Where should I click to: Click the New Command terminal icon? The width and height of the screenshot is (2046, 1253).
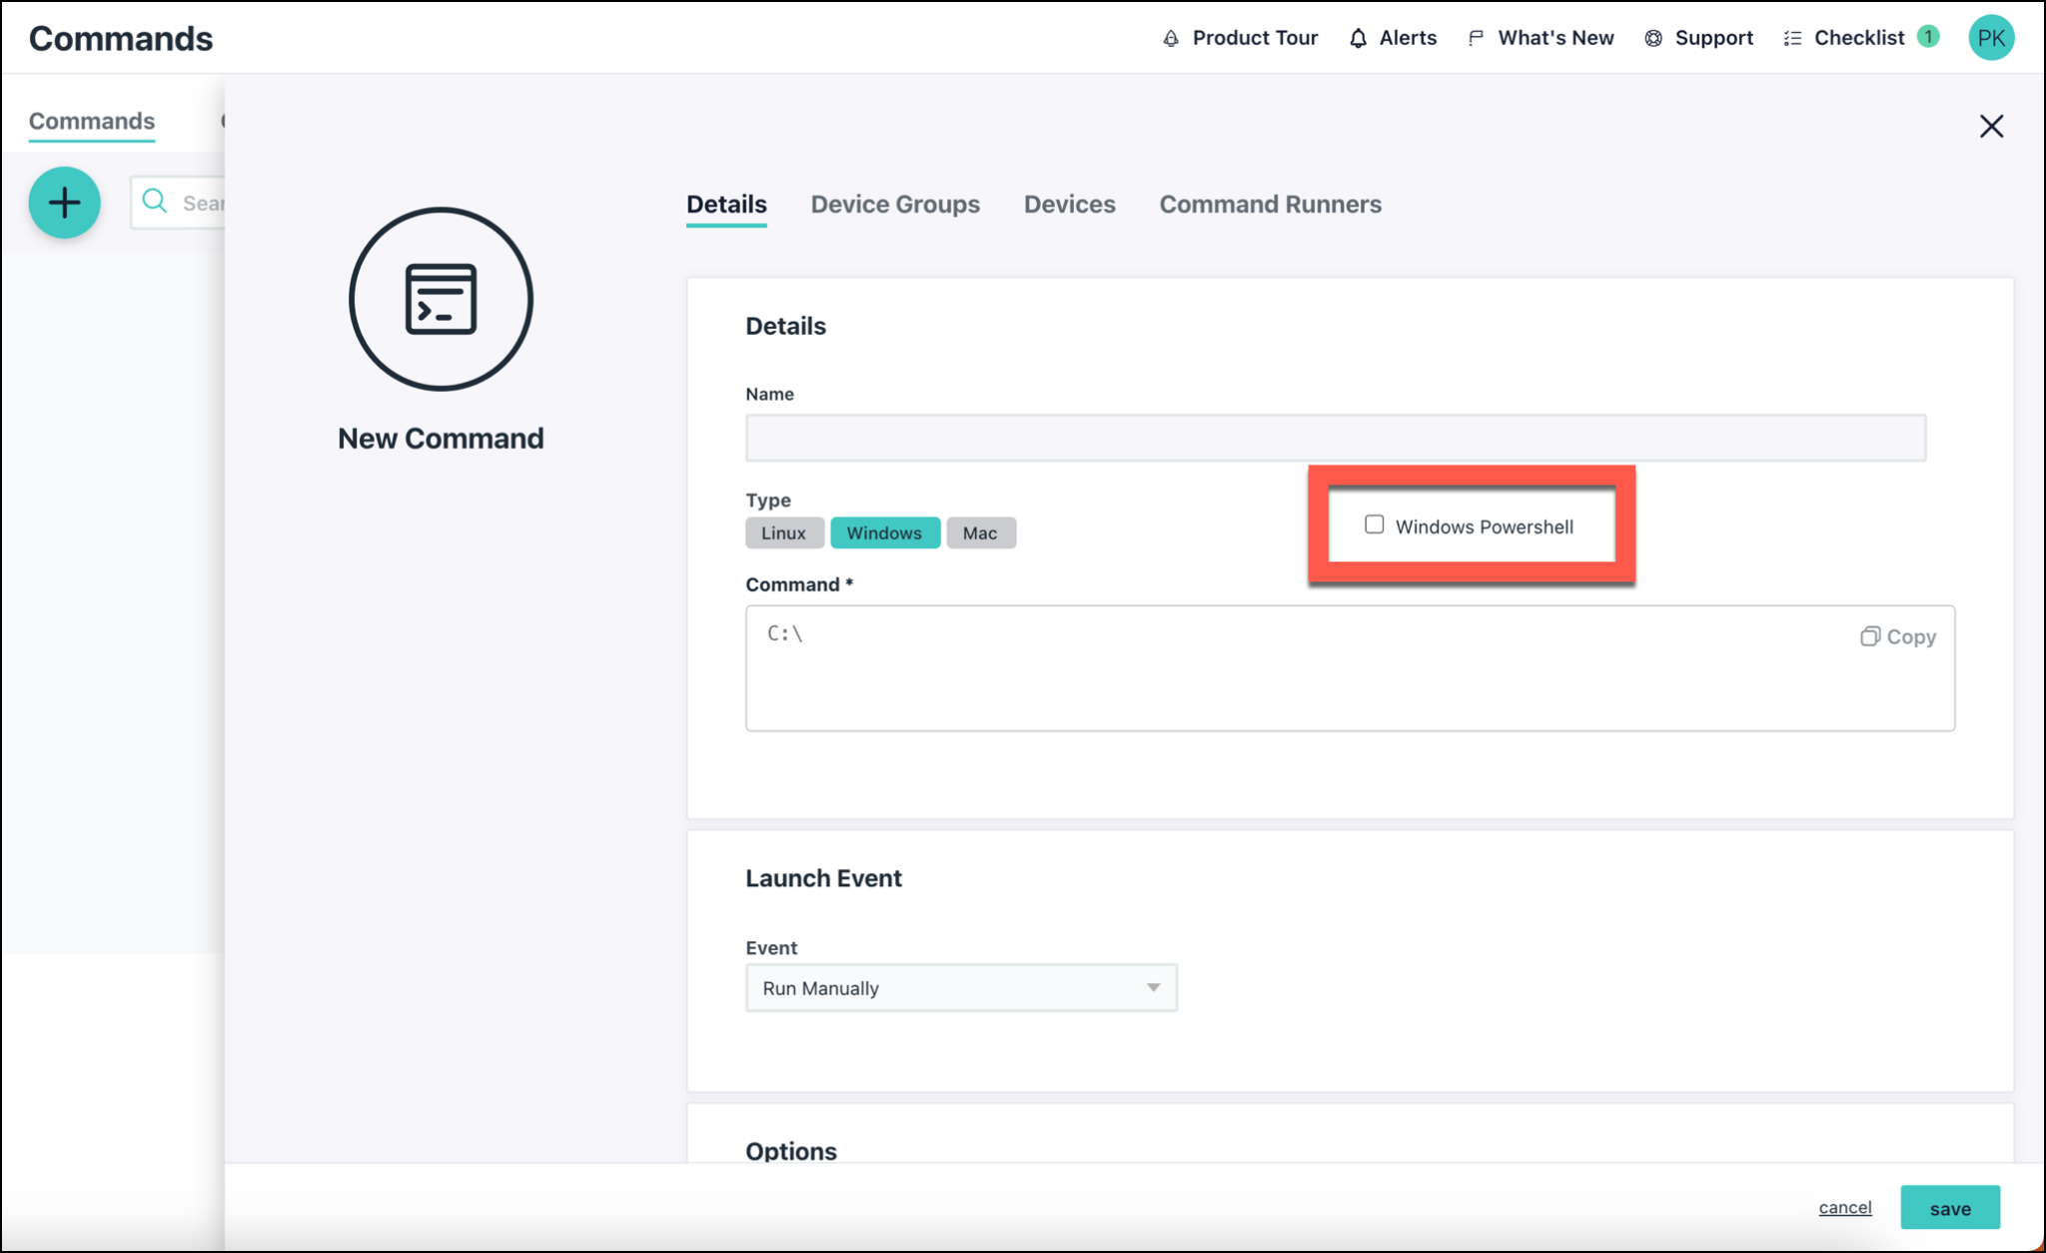(441, 299)
